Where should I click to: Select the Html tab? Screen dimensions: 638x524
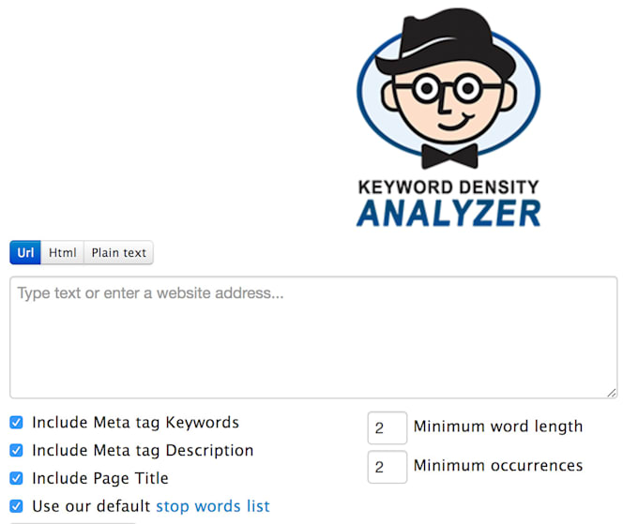coord(63,253)
